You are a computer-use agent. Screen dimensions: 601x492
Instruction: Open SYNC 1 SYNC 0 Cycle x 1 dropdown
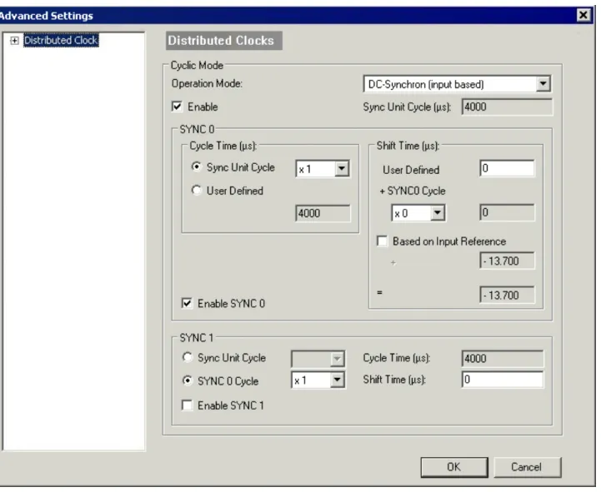point(337,380)
